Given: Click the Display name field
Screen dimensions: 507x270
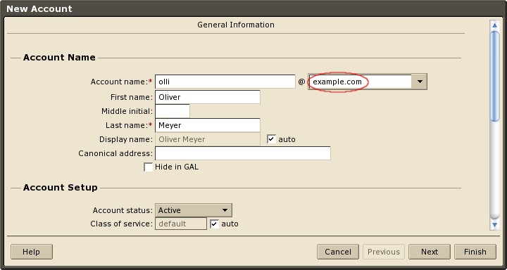Looking at the screenshot, I should click(x=208, y=139).
